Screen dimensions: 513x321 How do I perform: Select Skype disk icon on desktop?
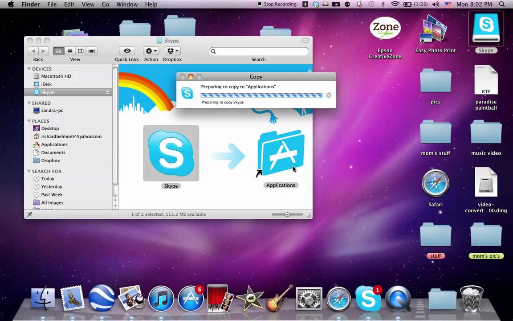pos(486,29)
